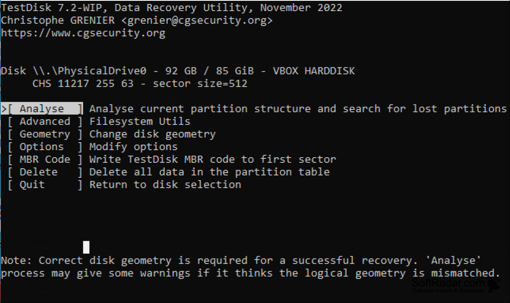Image resolution: width=510 pixels, height=303 pixels.
Task: Choose Quit to return to disk selection
Action: [45, 184]
